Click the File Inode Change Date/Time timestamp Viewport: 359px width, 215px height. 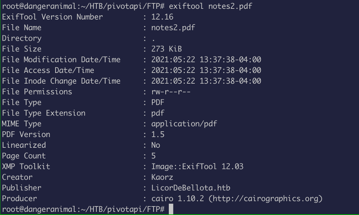pyautogui.click(x=206, y=81)
